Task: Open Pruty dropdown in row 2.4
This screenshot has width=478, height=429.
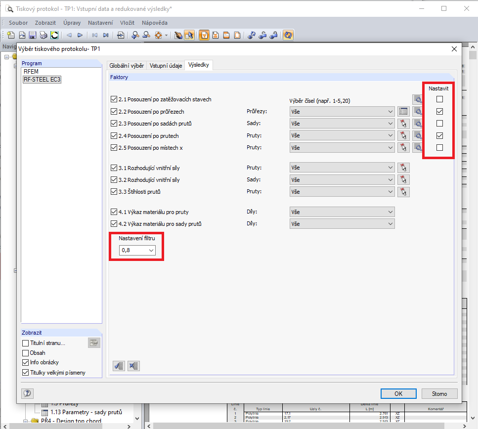Action: click(x=342, y=136)
